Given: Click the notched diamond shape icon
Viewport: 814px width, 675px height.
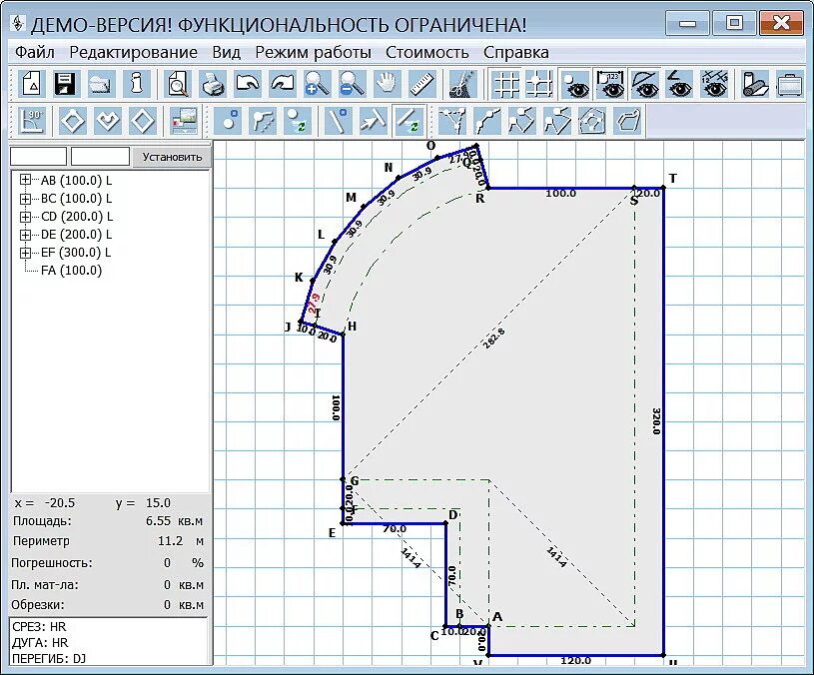Looking at the screenshot, I should [108, 121].
